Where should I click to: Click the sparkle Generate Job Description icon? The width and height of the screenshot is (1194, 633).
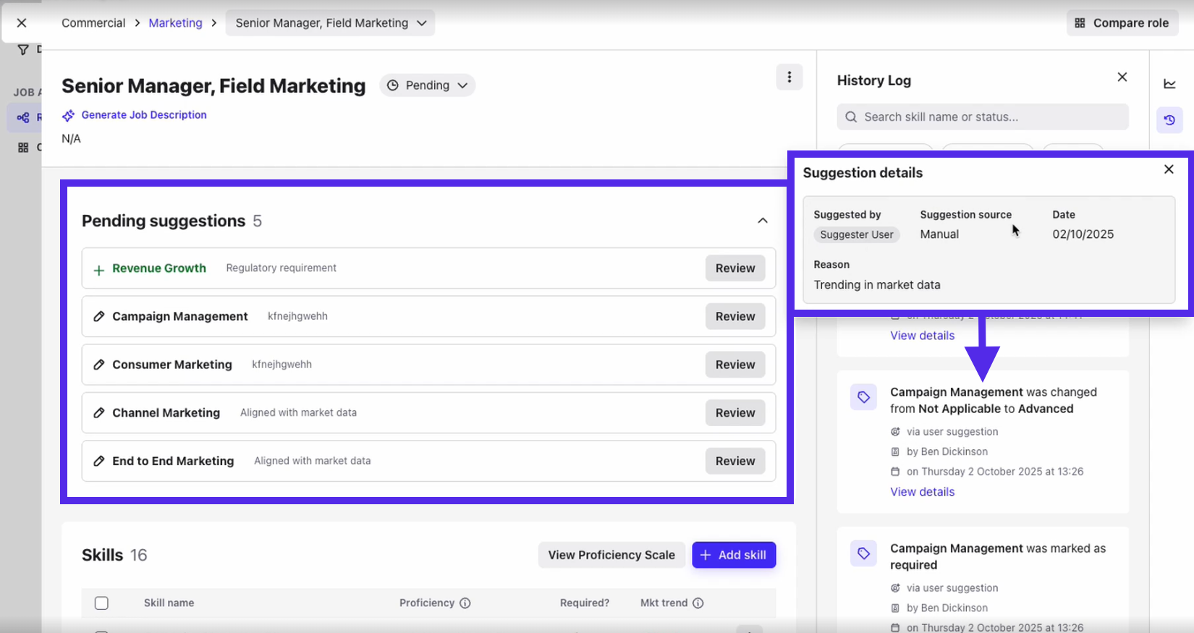point(68,116)
